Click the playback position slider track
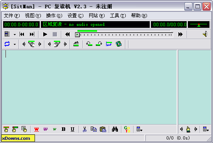The height and width of the screenshot is (143, 213). (x=124, y=35)
